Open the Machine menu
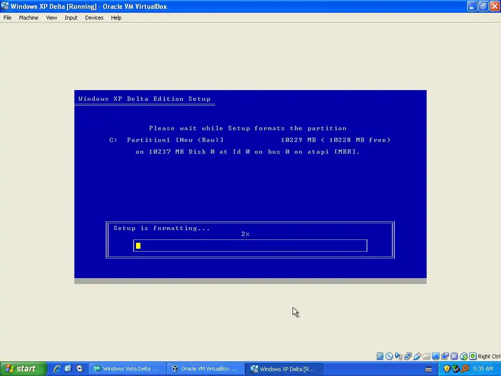 point(28,18)
